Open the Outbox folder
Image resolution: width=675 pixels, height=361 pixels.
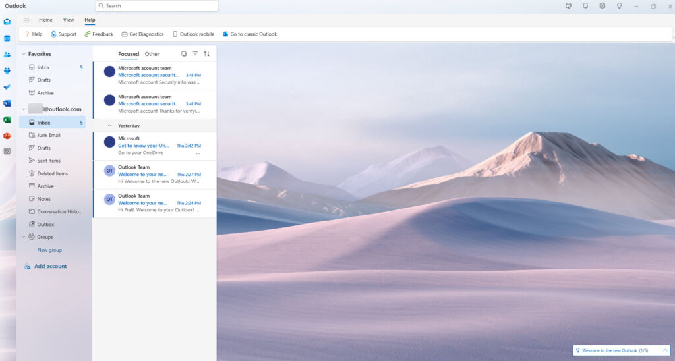(53, 225)
